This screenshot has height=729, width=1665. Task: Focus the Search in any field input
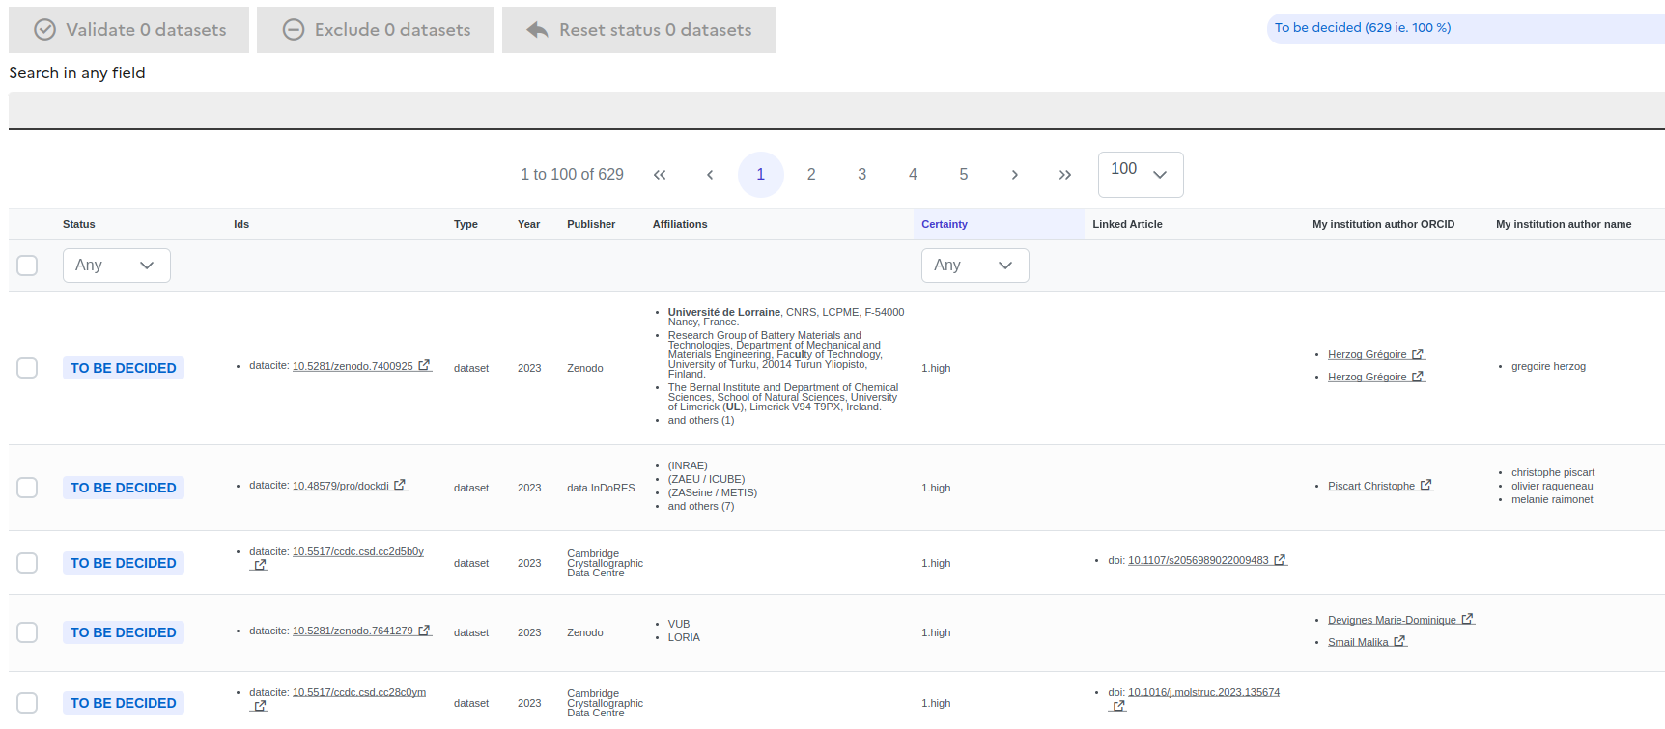(836, 110)
